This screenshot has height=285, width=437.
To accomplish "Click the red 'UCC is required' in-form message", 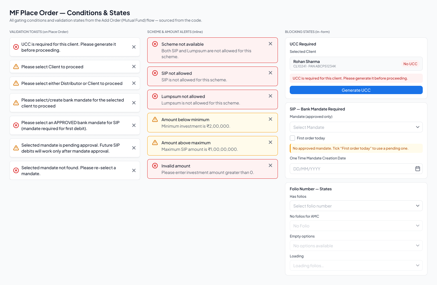I will [356, 78].
